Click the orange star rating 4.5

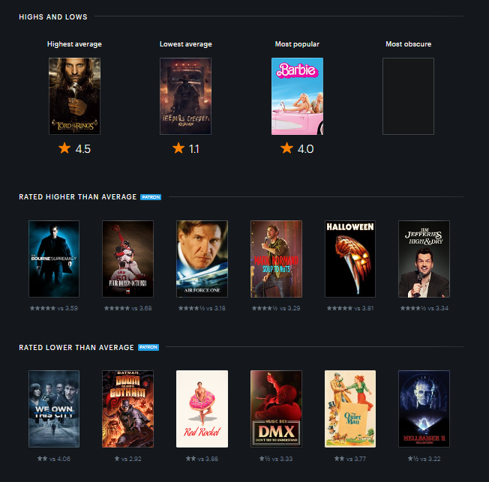point(74,148)
